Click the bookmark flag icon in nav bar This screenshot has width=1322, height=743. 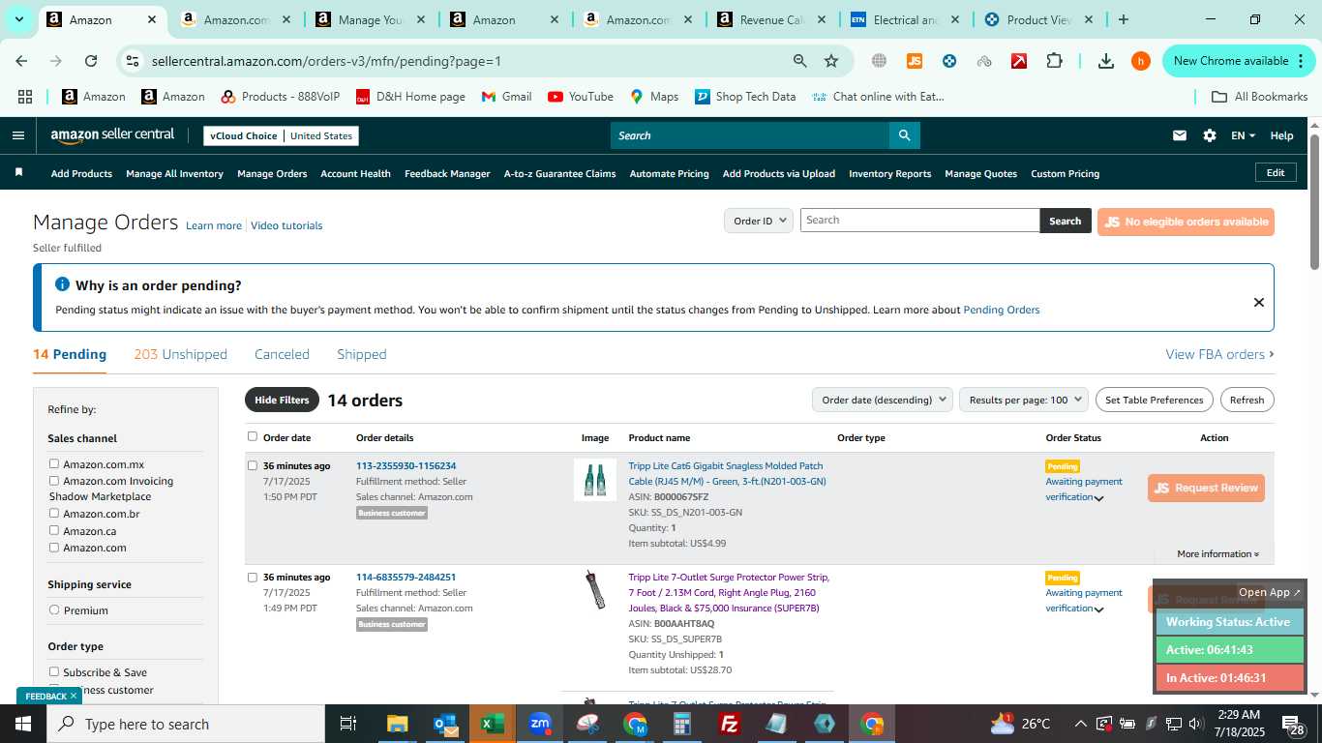tap(18, 172)
